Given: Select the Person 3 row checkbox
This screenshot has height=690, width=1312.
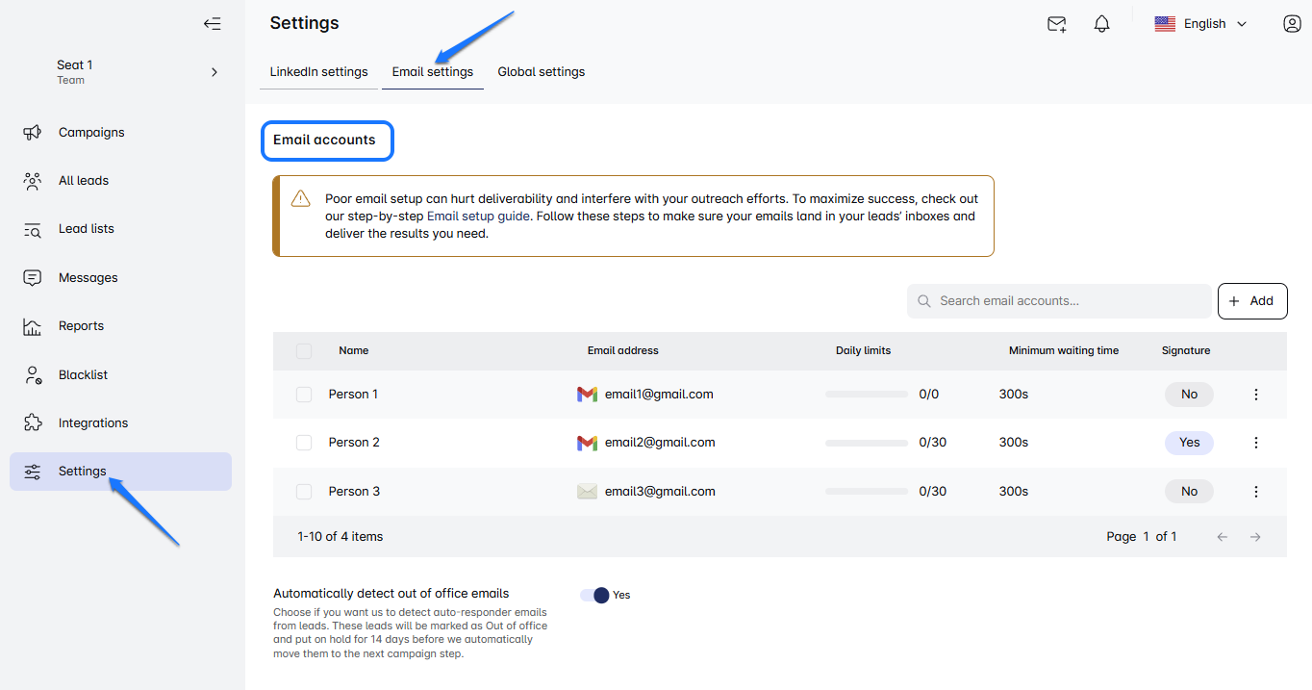Looking at the screenshot, I should 304,492.
